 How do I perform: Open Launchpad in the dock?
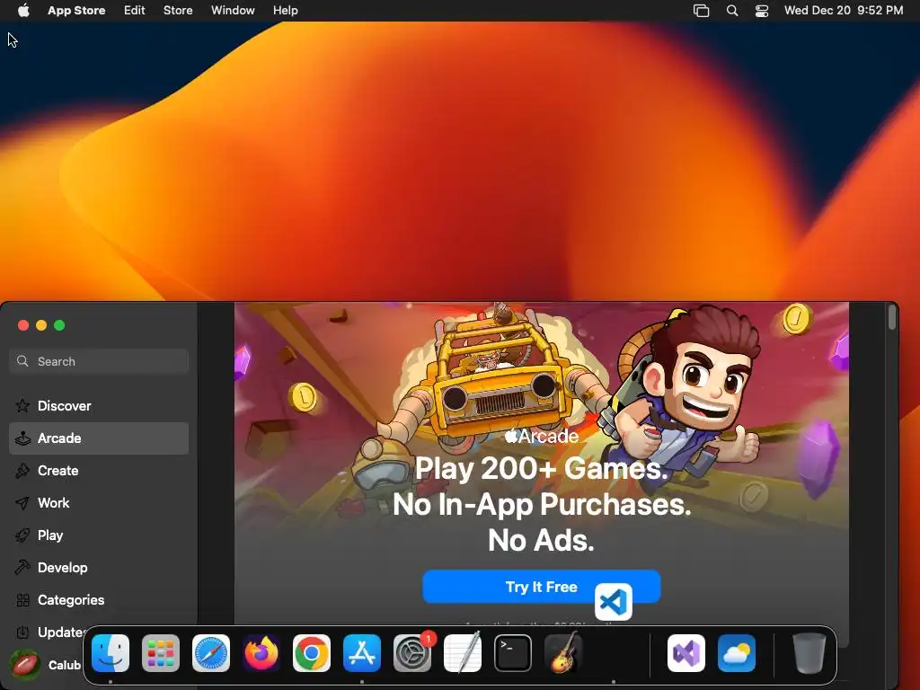(x=161, y=653)
